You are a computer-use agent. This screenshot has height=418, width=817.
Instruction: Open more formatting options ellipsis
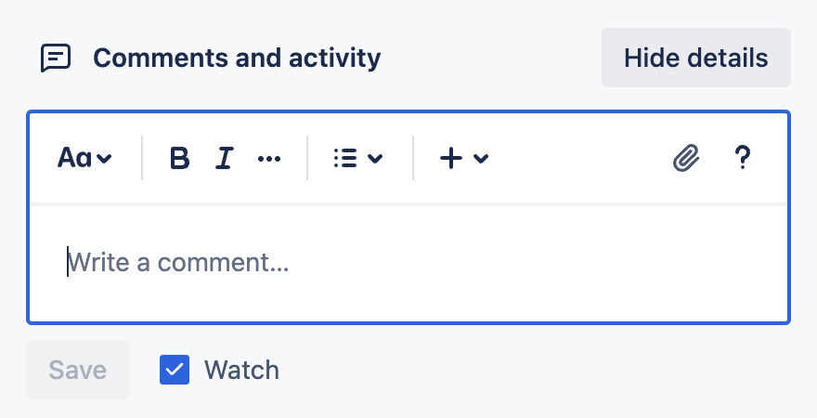click(269, 159)
